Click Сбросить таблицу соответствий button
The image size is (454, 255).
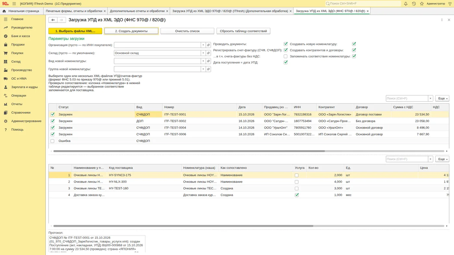tap(243, 31)
